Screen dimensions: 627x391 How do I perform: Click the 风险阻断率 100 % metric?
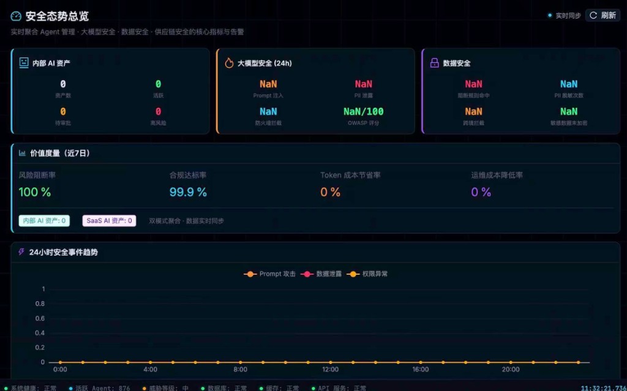[x=35, y=192]
